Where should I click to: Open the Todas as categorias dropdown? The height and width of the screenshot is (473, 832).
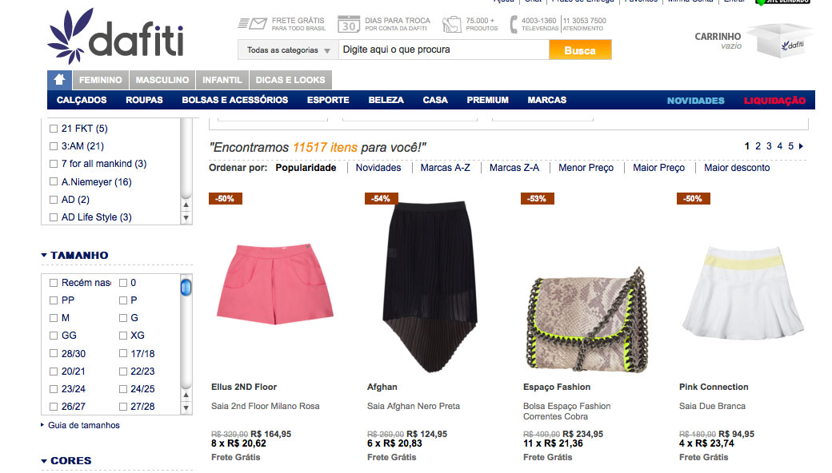[x=288, y=50]
